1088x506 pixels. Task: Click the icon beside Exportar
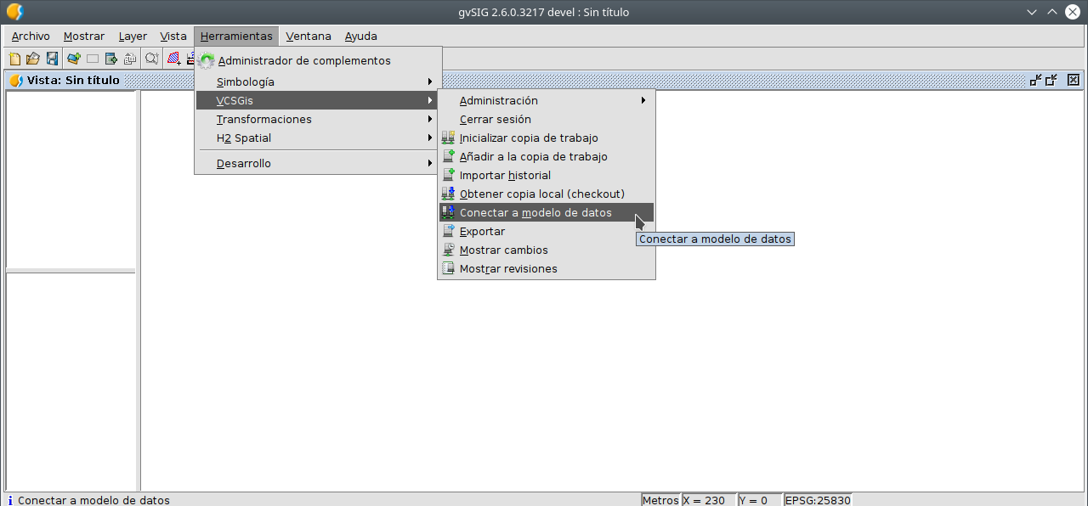pos(448,231)
